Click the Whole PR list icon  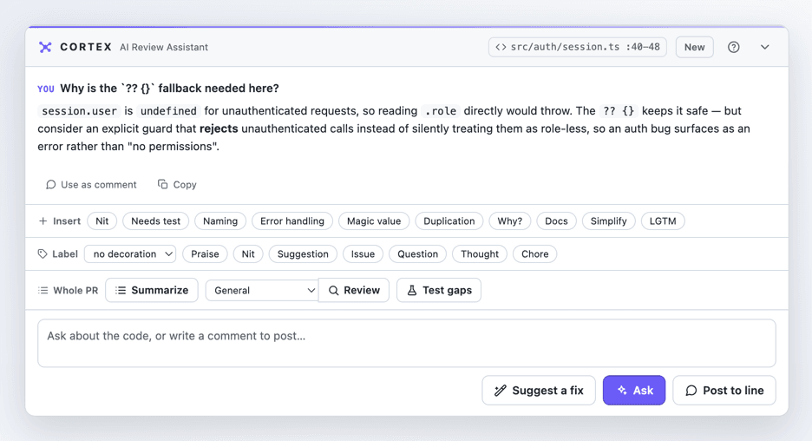point(43,290)
